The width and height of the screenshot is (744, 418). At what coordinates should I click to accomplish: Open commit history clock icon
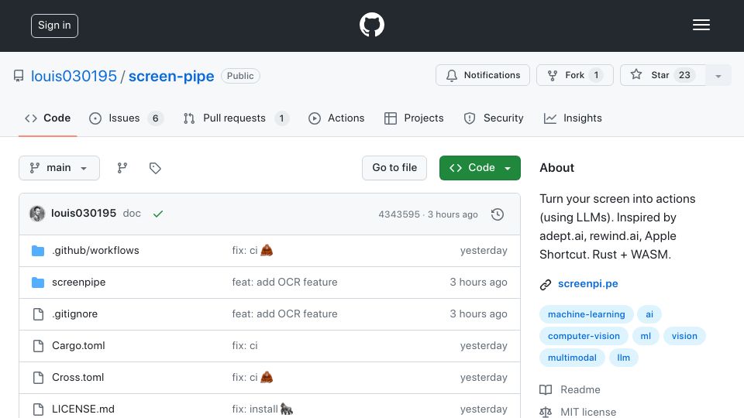click(x=498, y=214)
